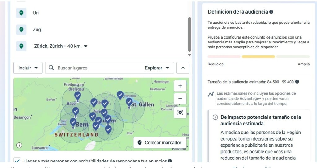Toggle the Llegar a más personas checkbox
The image size is (317, 168).
point(17,161)
